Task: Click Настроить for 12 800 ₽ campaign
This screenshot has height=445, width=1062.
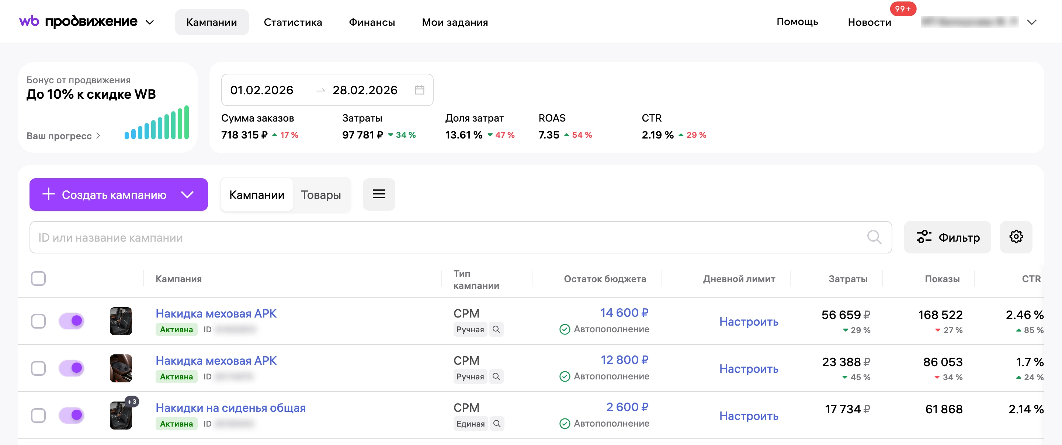Action: click(749, 369)
